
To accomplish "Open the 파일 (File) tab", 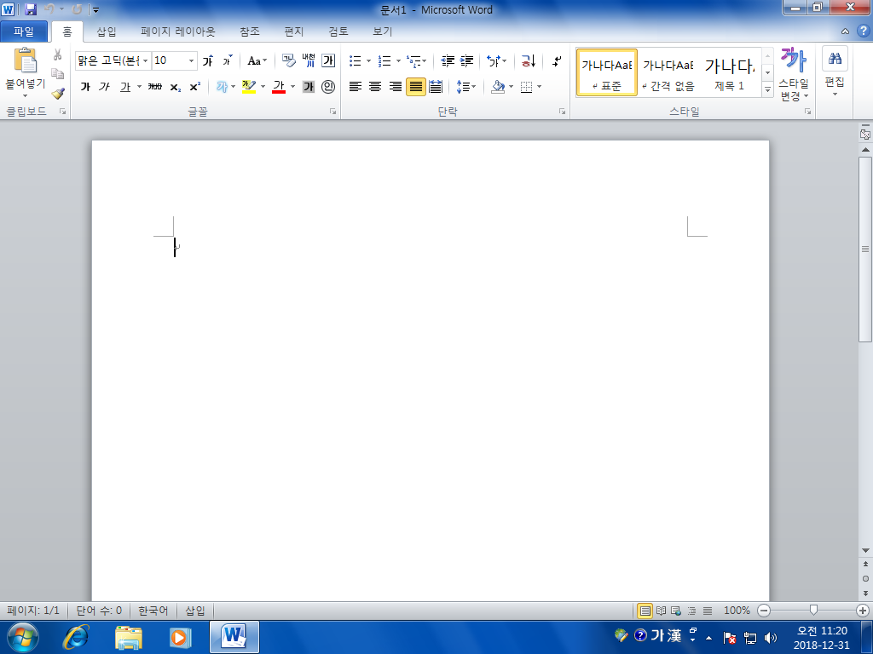I will (x=24, y=32).
